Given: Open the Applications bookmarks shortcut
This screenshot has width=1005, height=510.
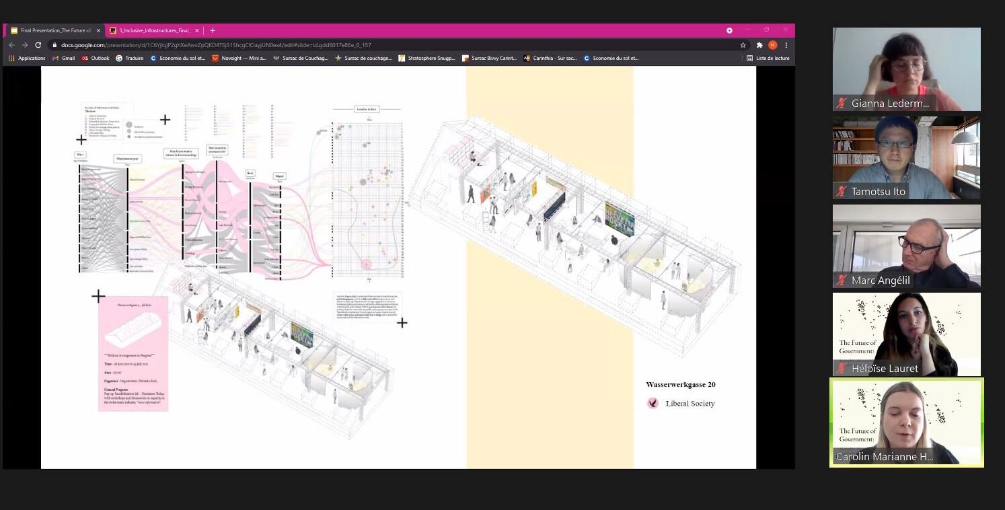Looking at the screenshot, I should [x=27, y=59].
